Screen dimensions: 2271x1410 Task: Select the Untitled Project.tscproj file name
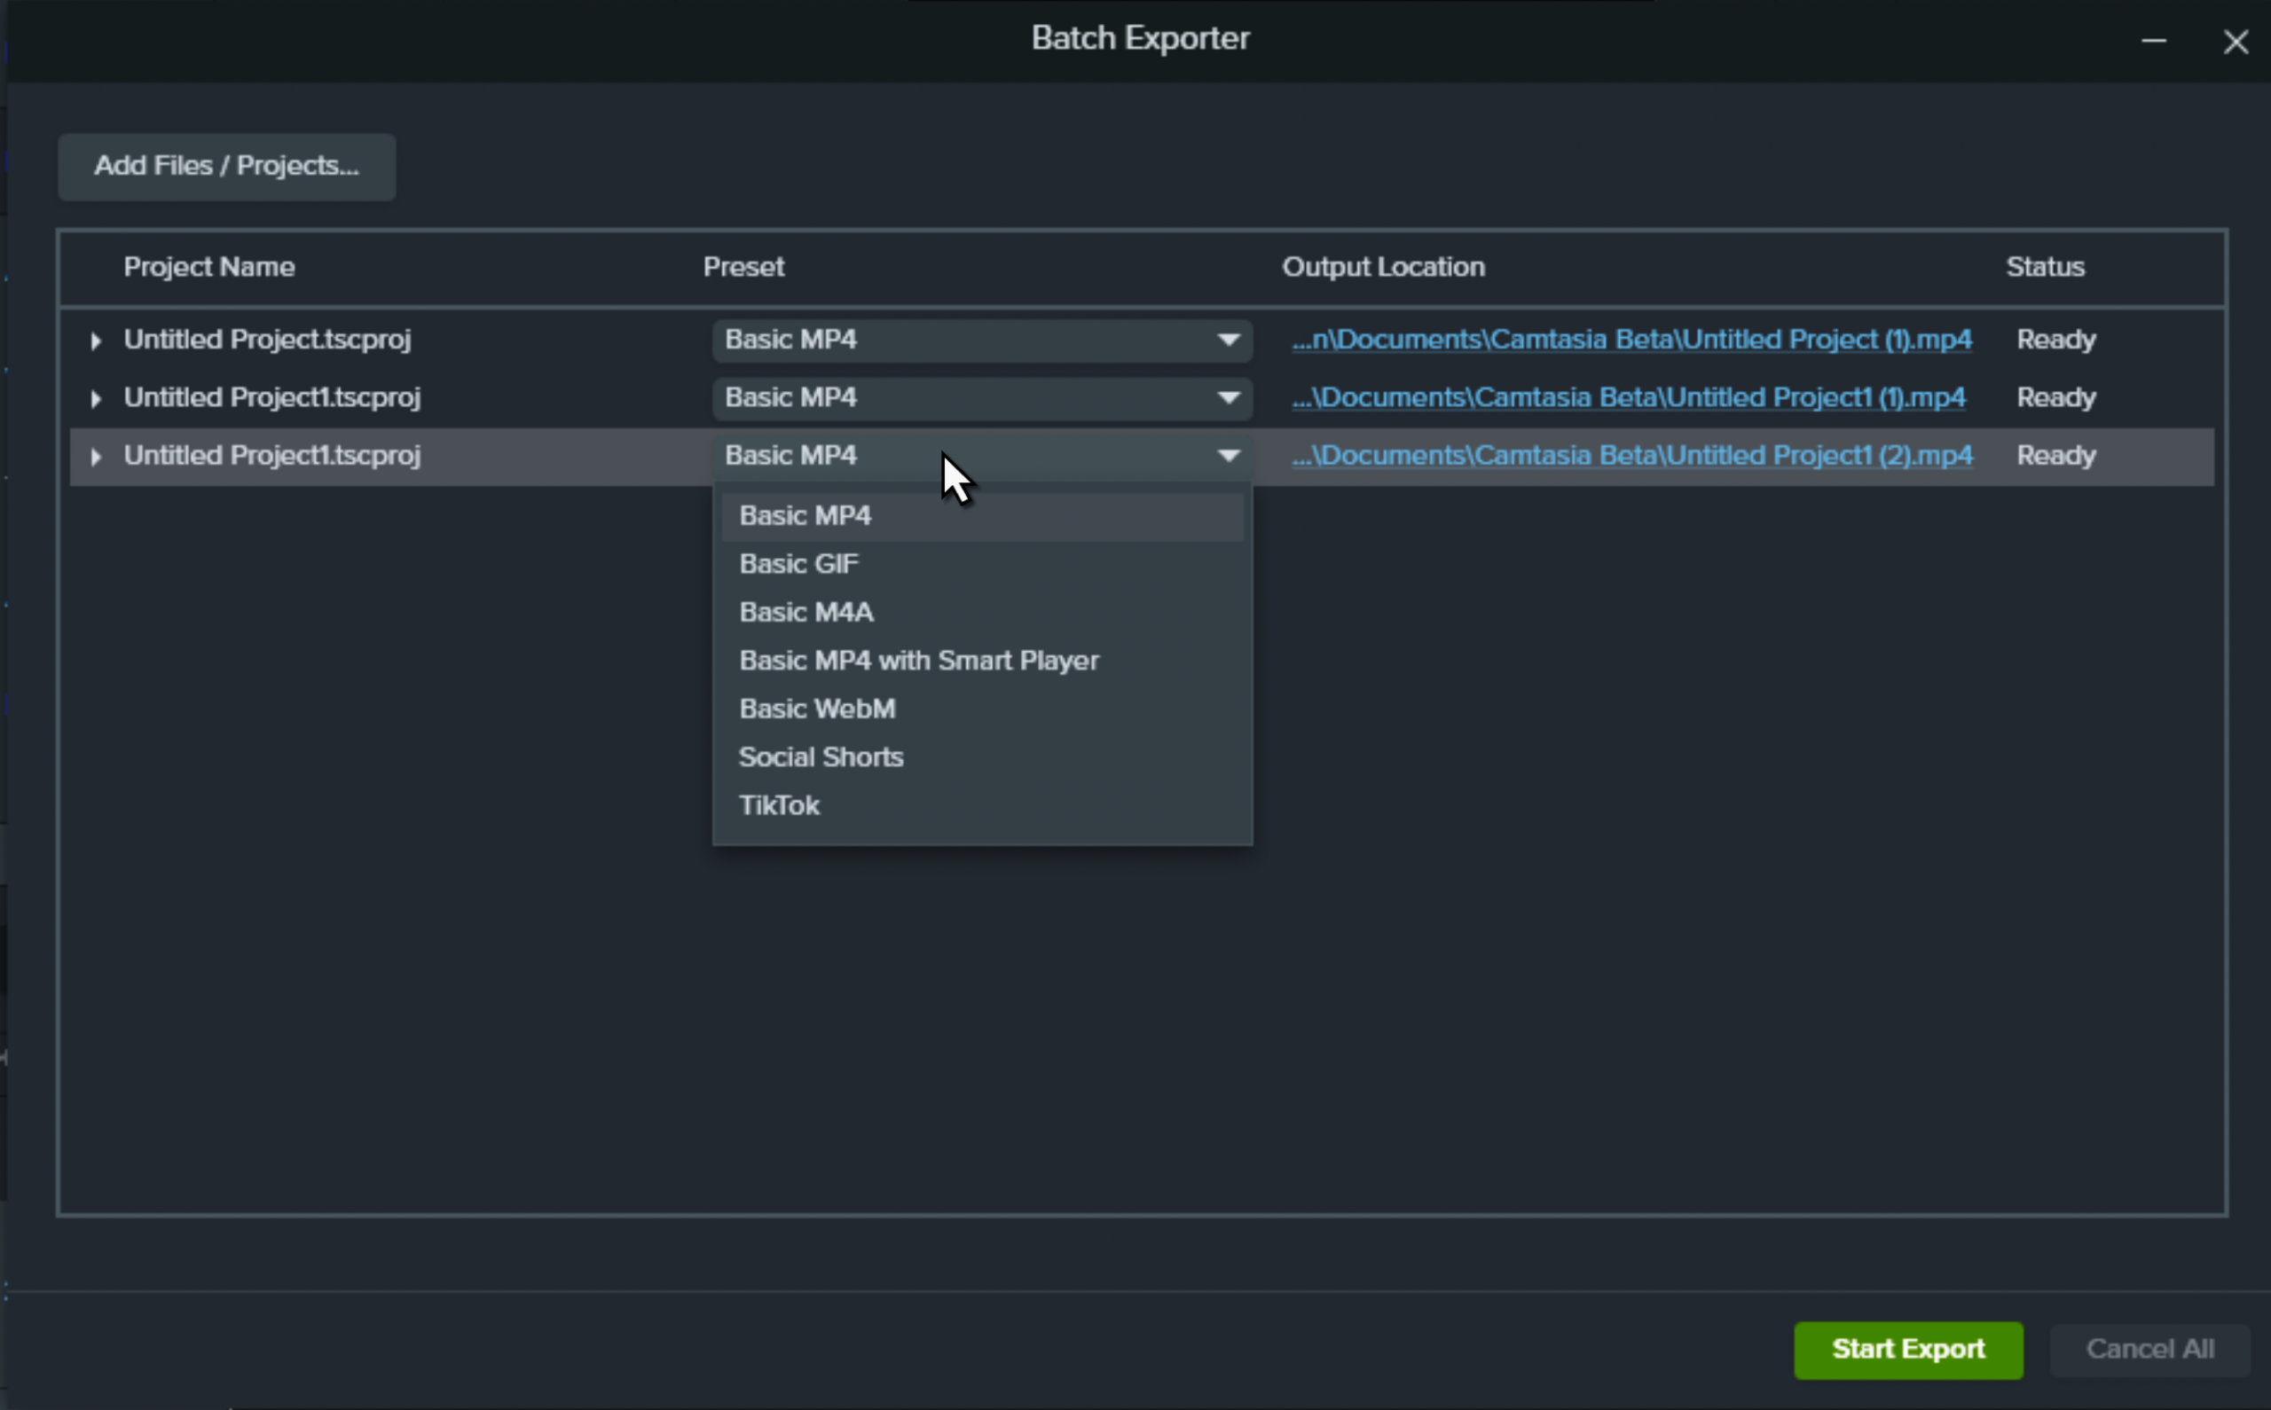point(267,341)
